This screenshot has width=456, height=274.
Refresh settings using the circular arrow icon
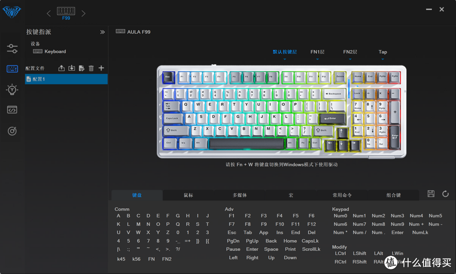(445, 193)
